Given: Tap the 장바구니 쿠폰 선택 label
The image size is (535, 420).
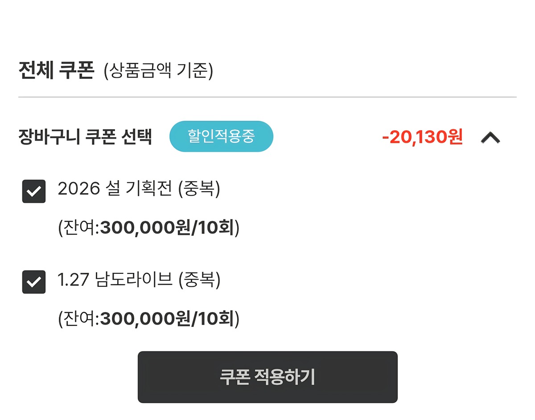Looking at the screenshot, I should click(85, 137).
